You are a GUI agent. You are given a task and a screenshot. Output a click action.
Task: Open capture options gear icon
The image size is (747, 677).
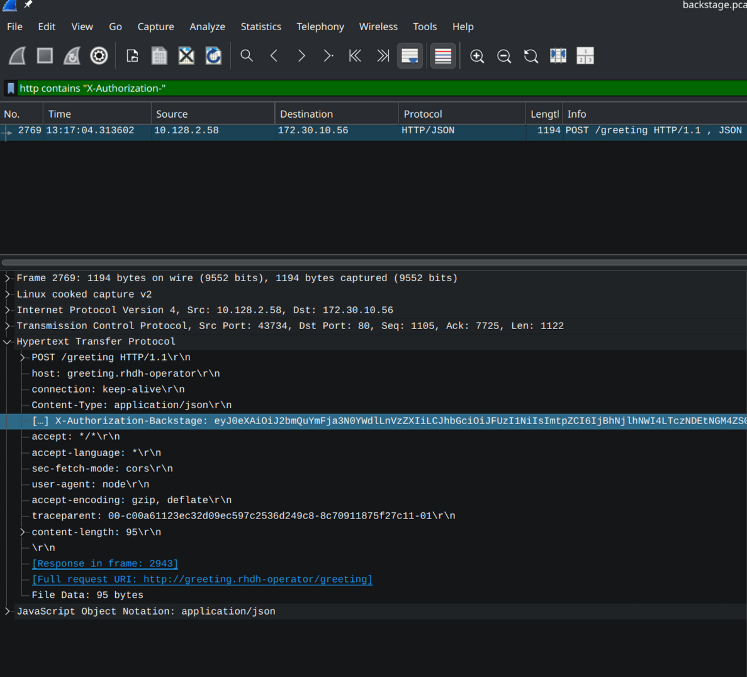coord(99,56)
